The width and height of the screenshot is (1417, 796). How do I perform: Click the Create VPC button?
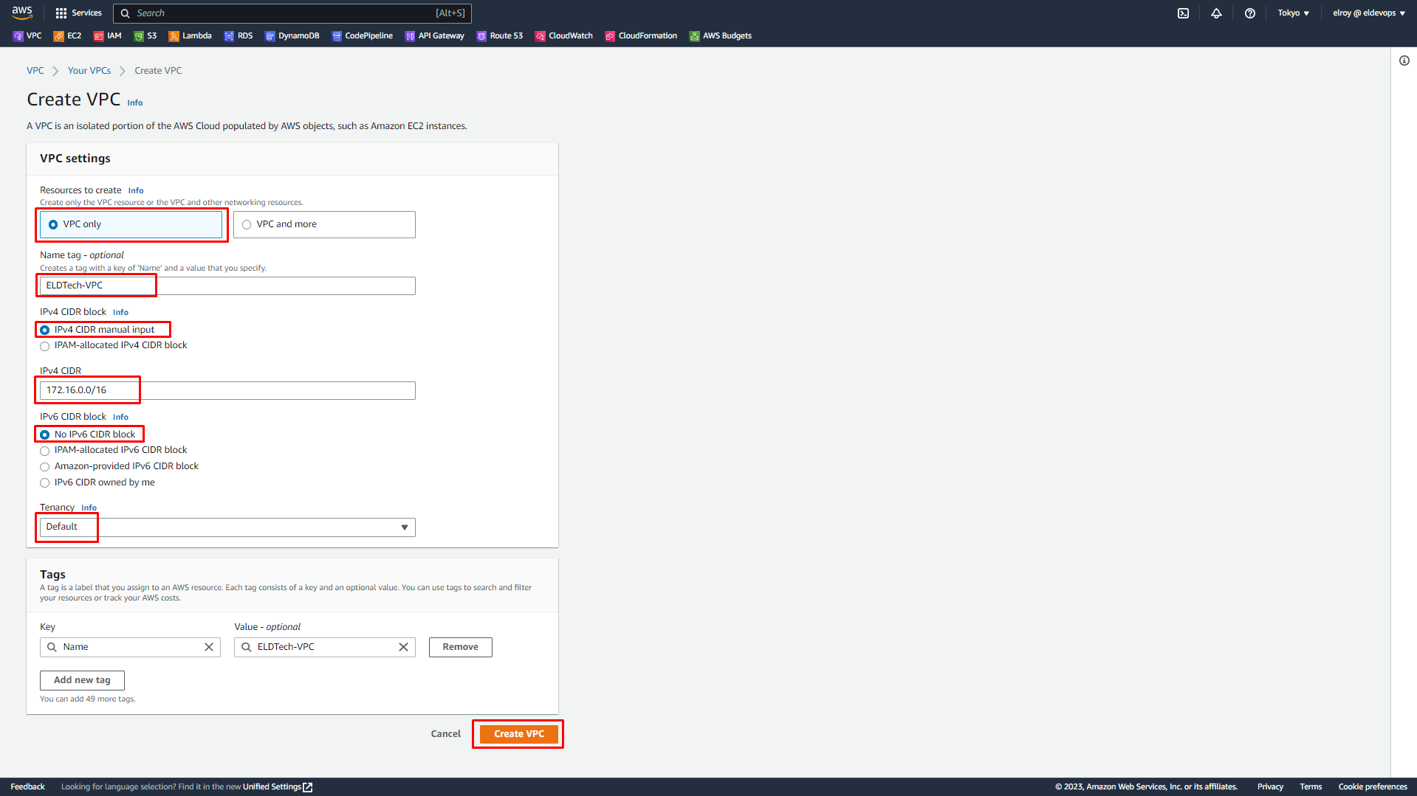519,734
